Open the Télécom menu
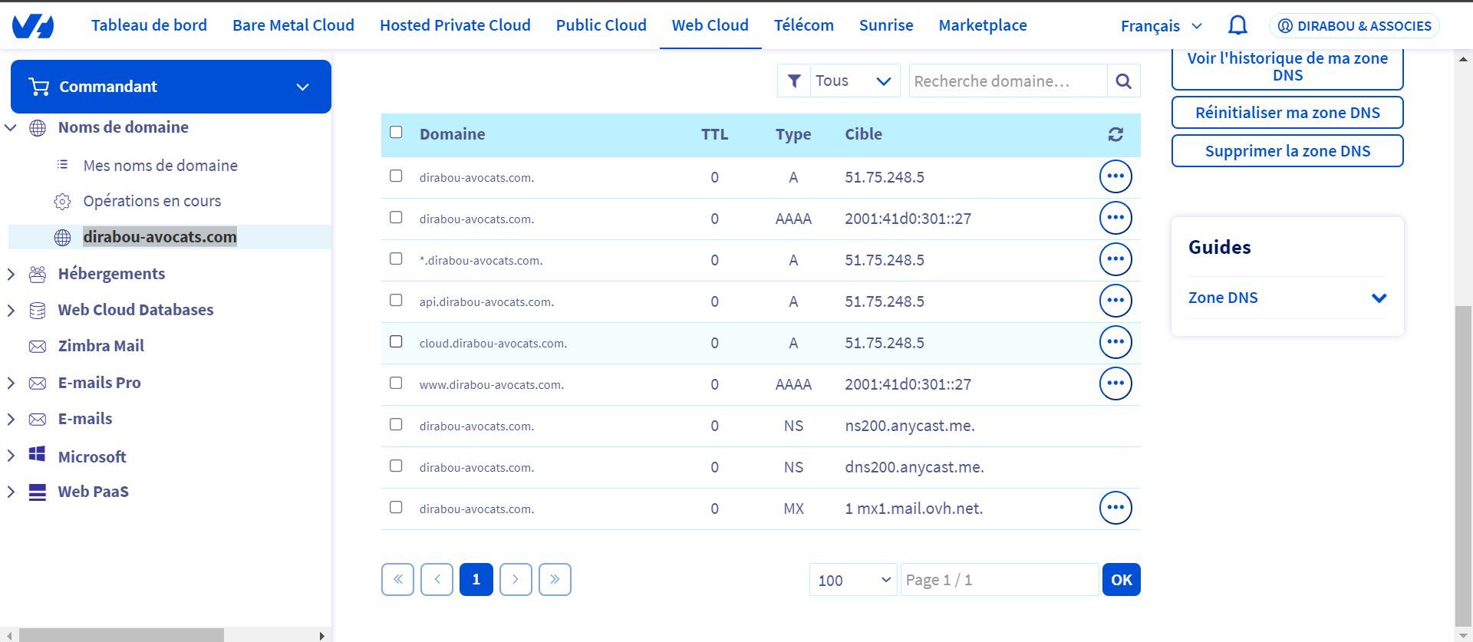Screen dimensions: 1473x642 pos(803,25)
